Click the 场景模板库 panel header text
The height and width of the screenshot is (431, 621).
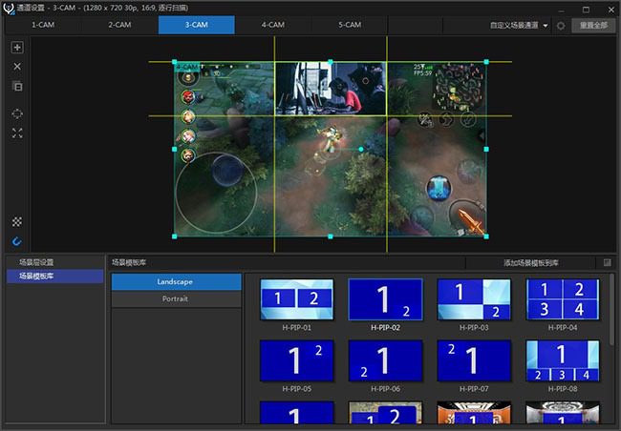pos(129,262)
